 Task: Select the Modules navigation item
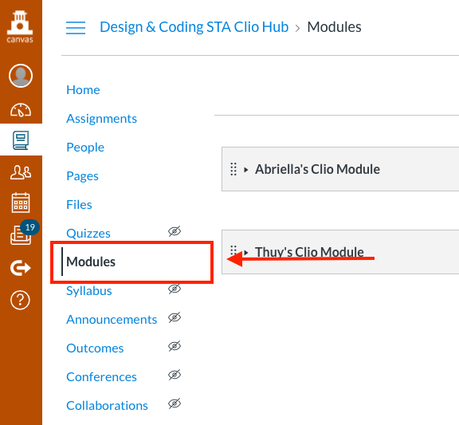pos(91,262)
